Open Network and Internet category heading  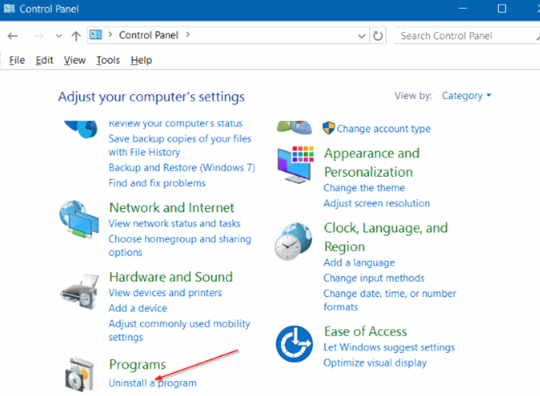(172, 207)
